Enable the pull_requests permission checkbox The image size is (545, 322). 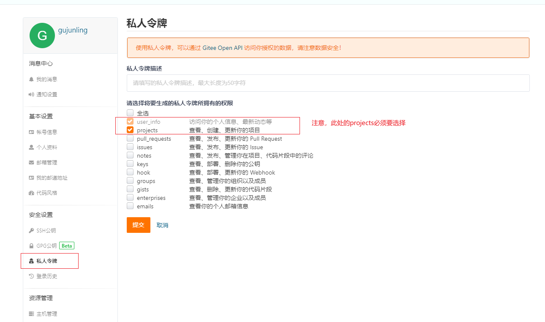(130, 138)
